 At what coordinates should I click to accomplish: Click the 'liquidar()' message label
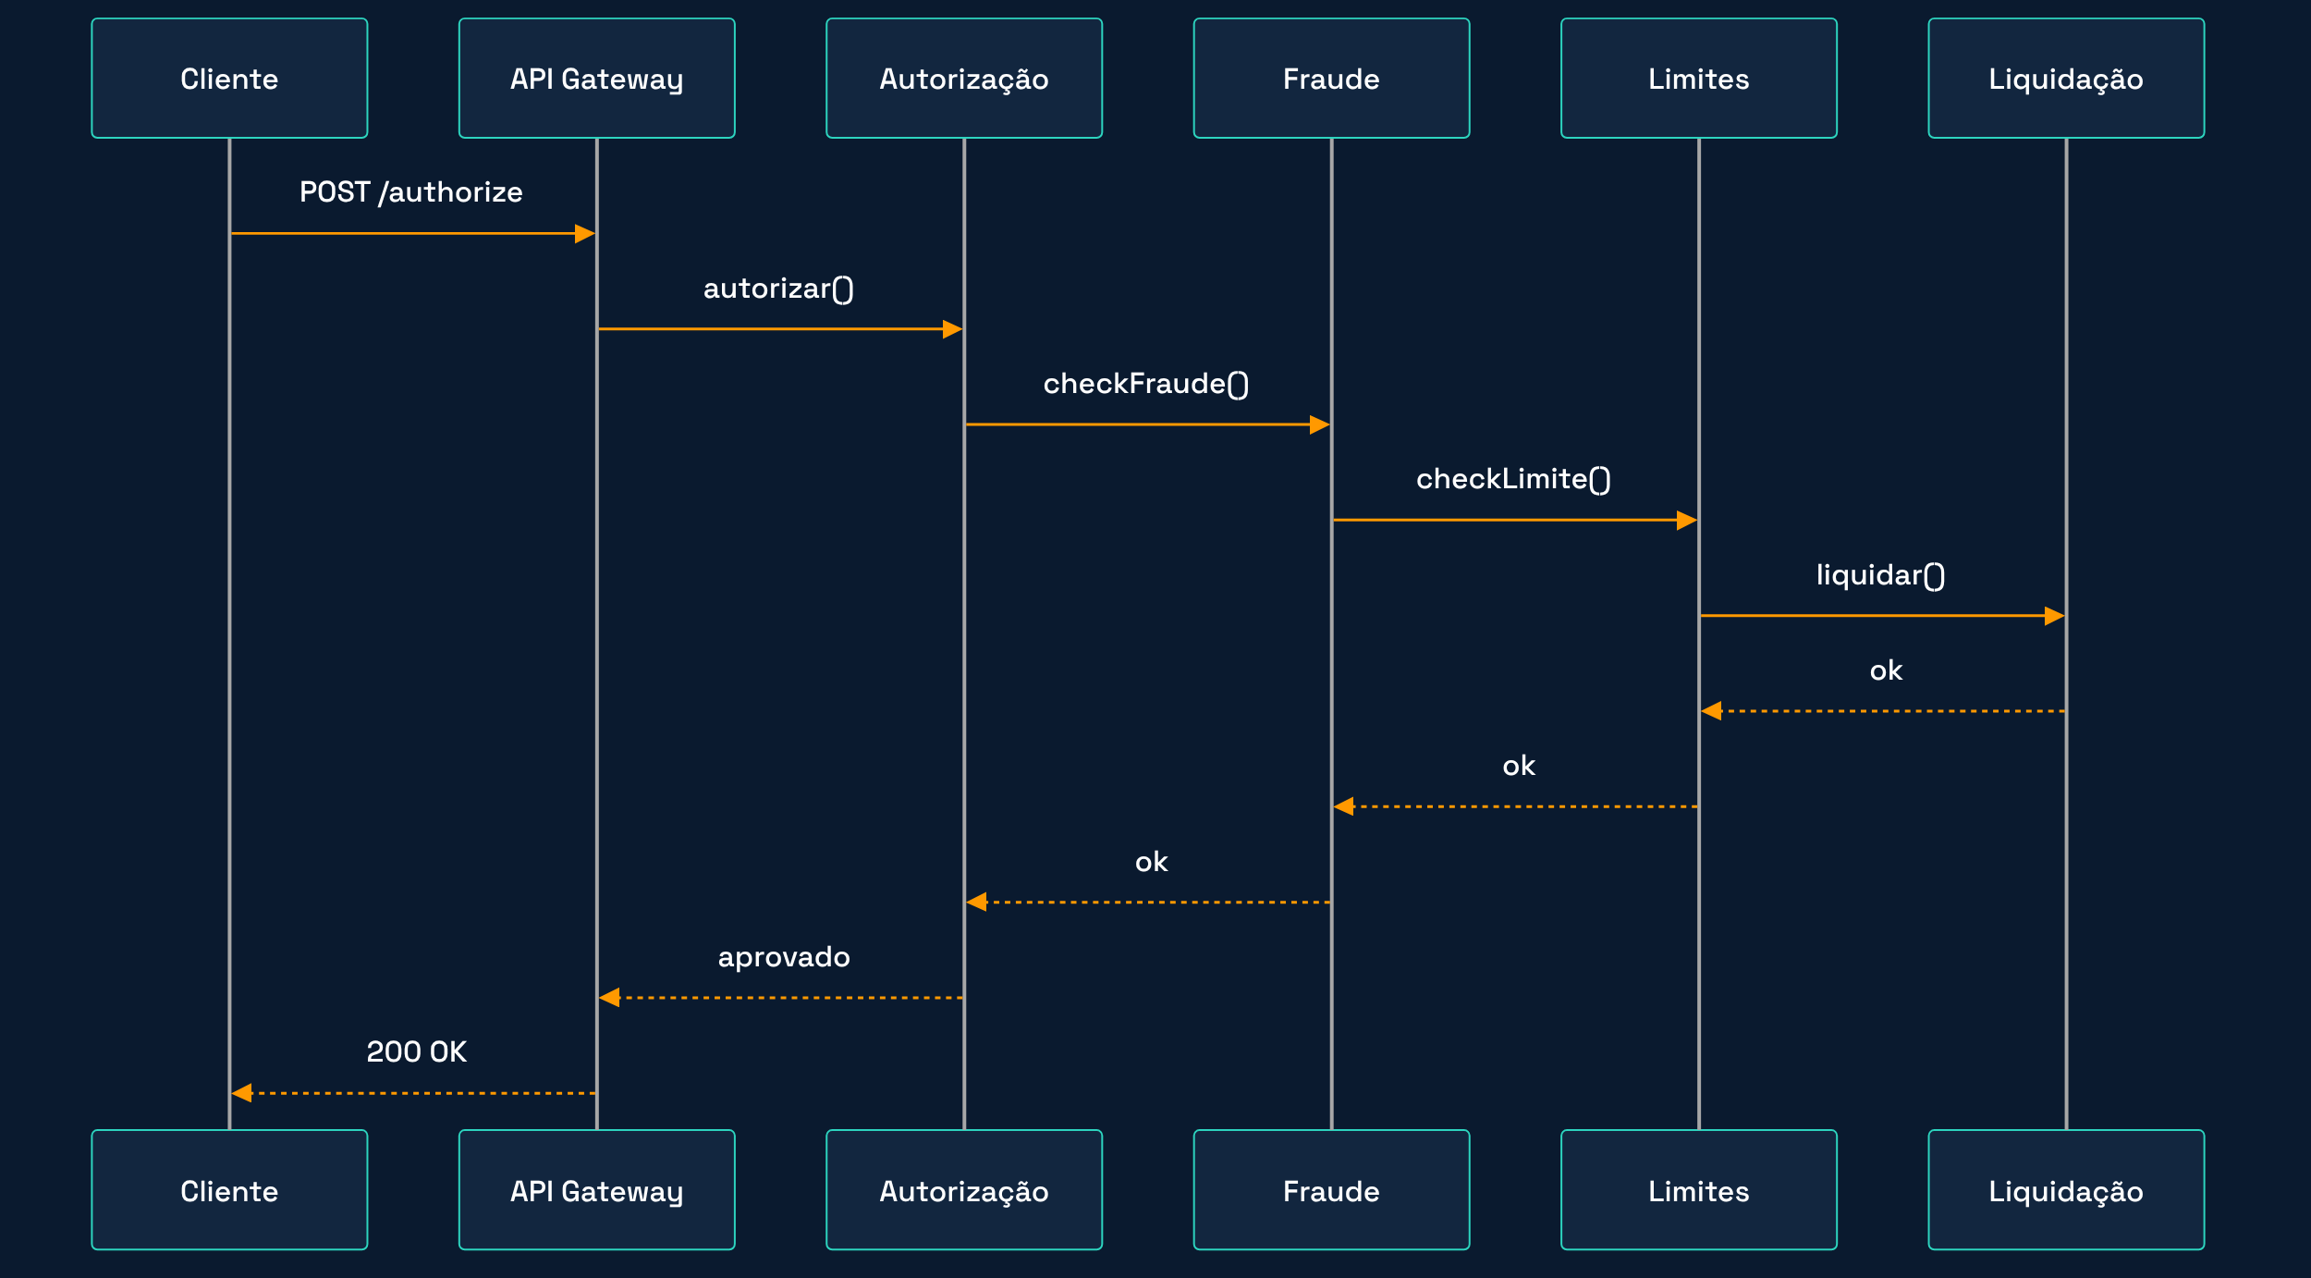tap(1880, 575)
